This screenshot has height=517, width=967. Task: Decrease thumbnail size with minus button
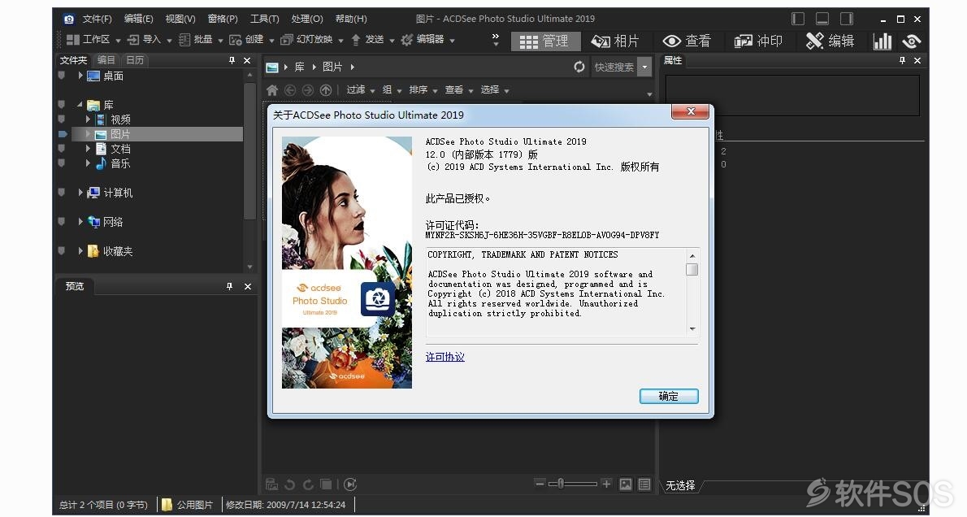point(540,484)
